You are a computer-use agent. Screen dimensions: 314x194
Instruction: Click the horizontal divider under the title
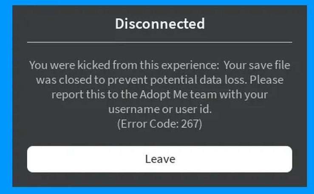(160, 42)
